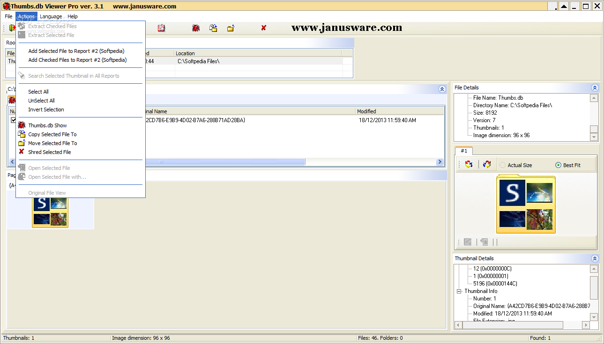The width and height of the screenshot is (604, 344).
Task: Click the red X Shred toolbar icon
Action: coord(264,28)
